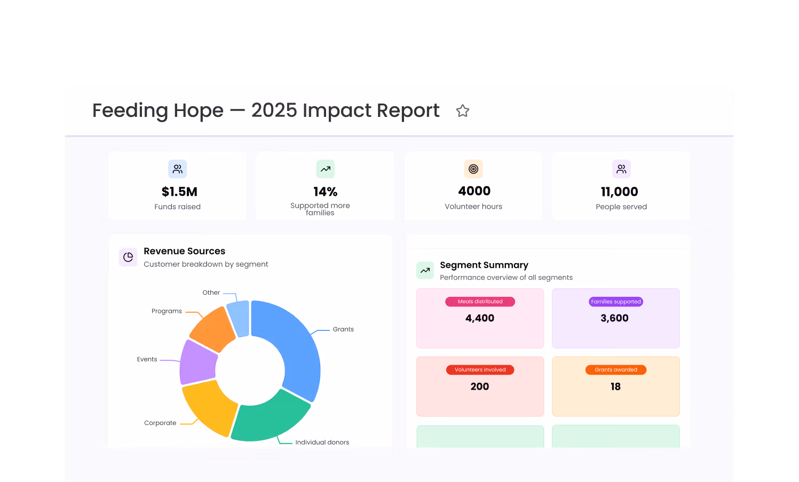The image size is (799, 482).
Task: Select the light blue Other donut slice
Action: 239,318
